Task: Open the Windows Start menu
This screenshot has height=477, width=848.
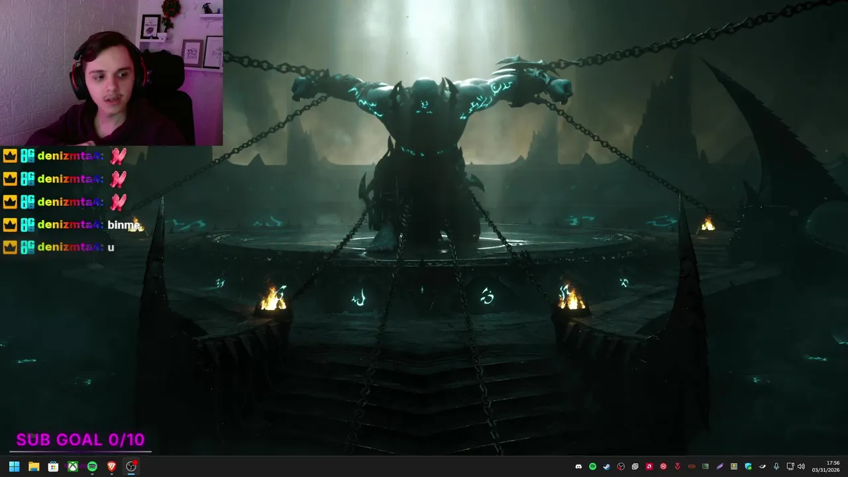Action: point(14,466)
